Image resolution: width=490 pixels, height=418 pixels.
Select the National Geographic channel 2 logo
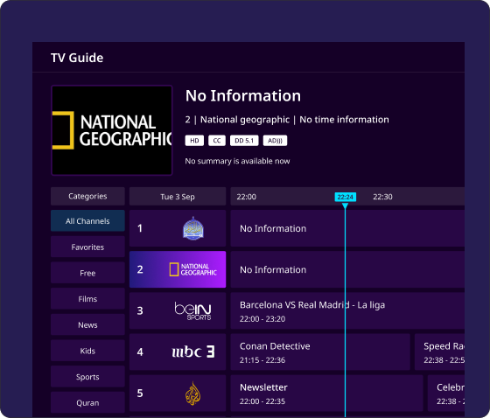[x=192, y=269]
